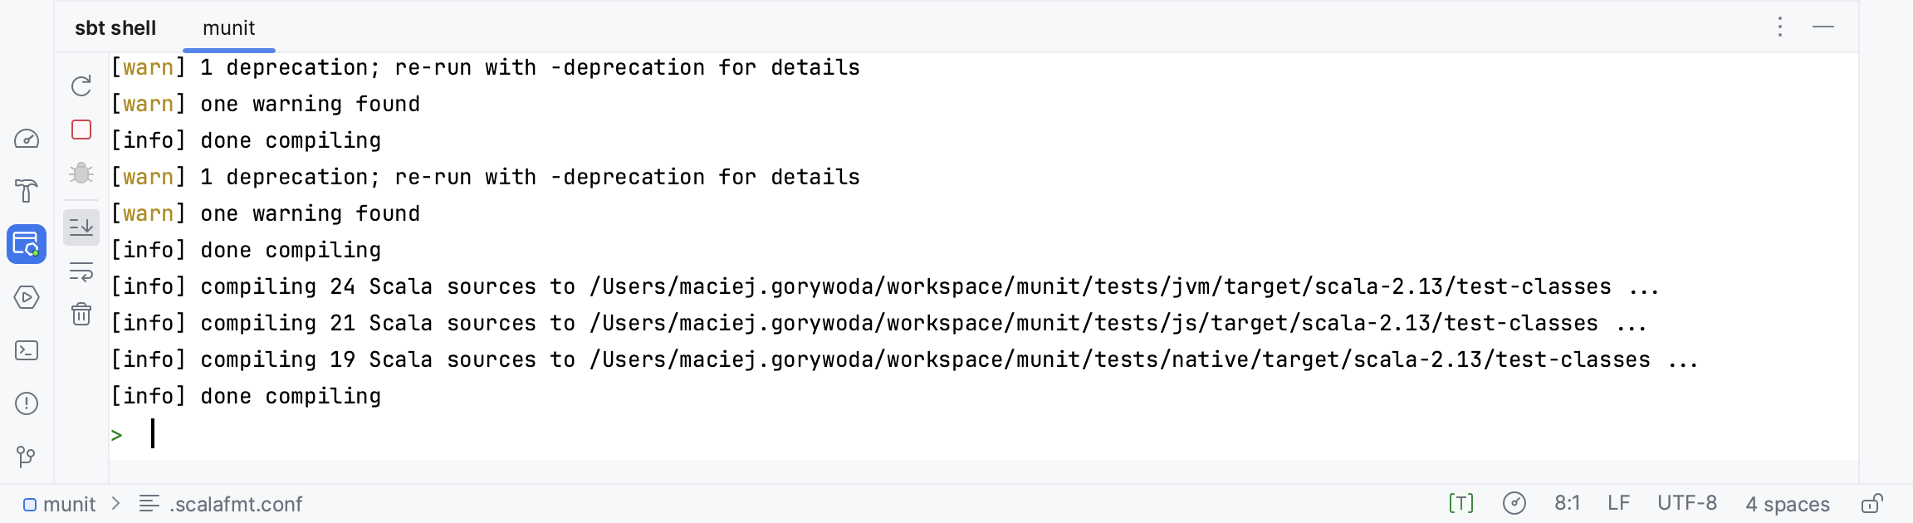Switch to the munit tab
1913x523 pixels.
coord(228,28)
